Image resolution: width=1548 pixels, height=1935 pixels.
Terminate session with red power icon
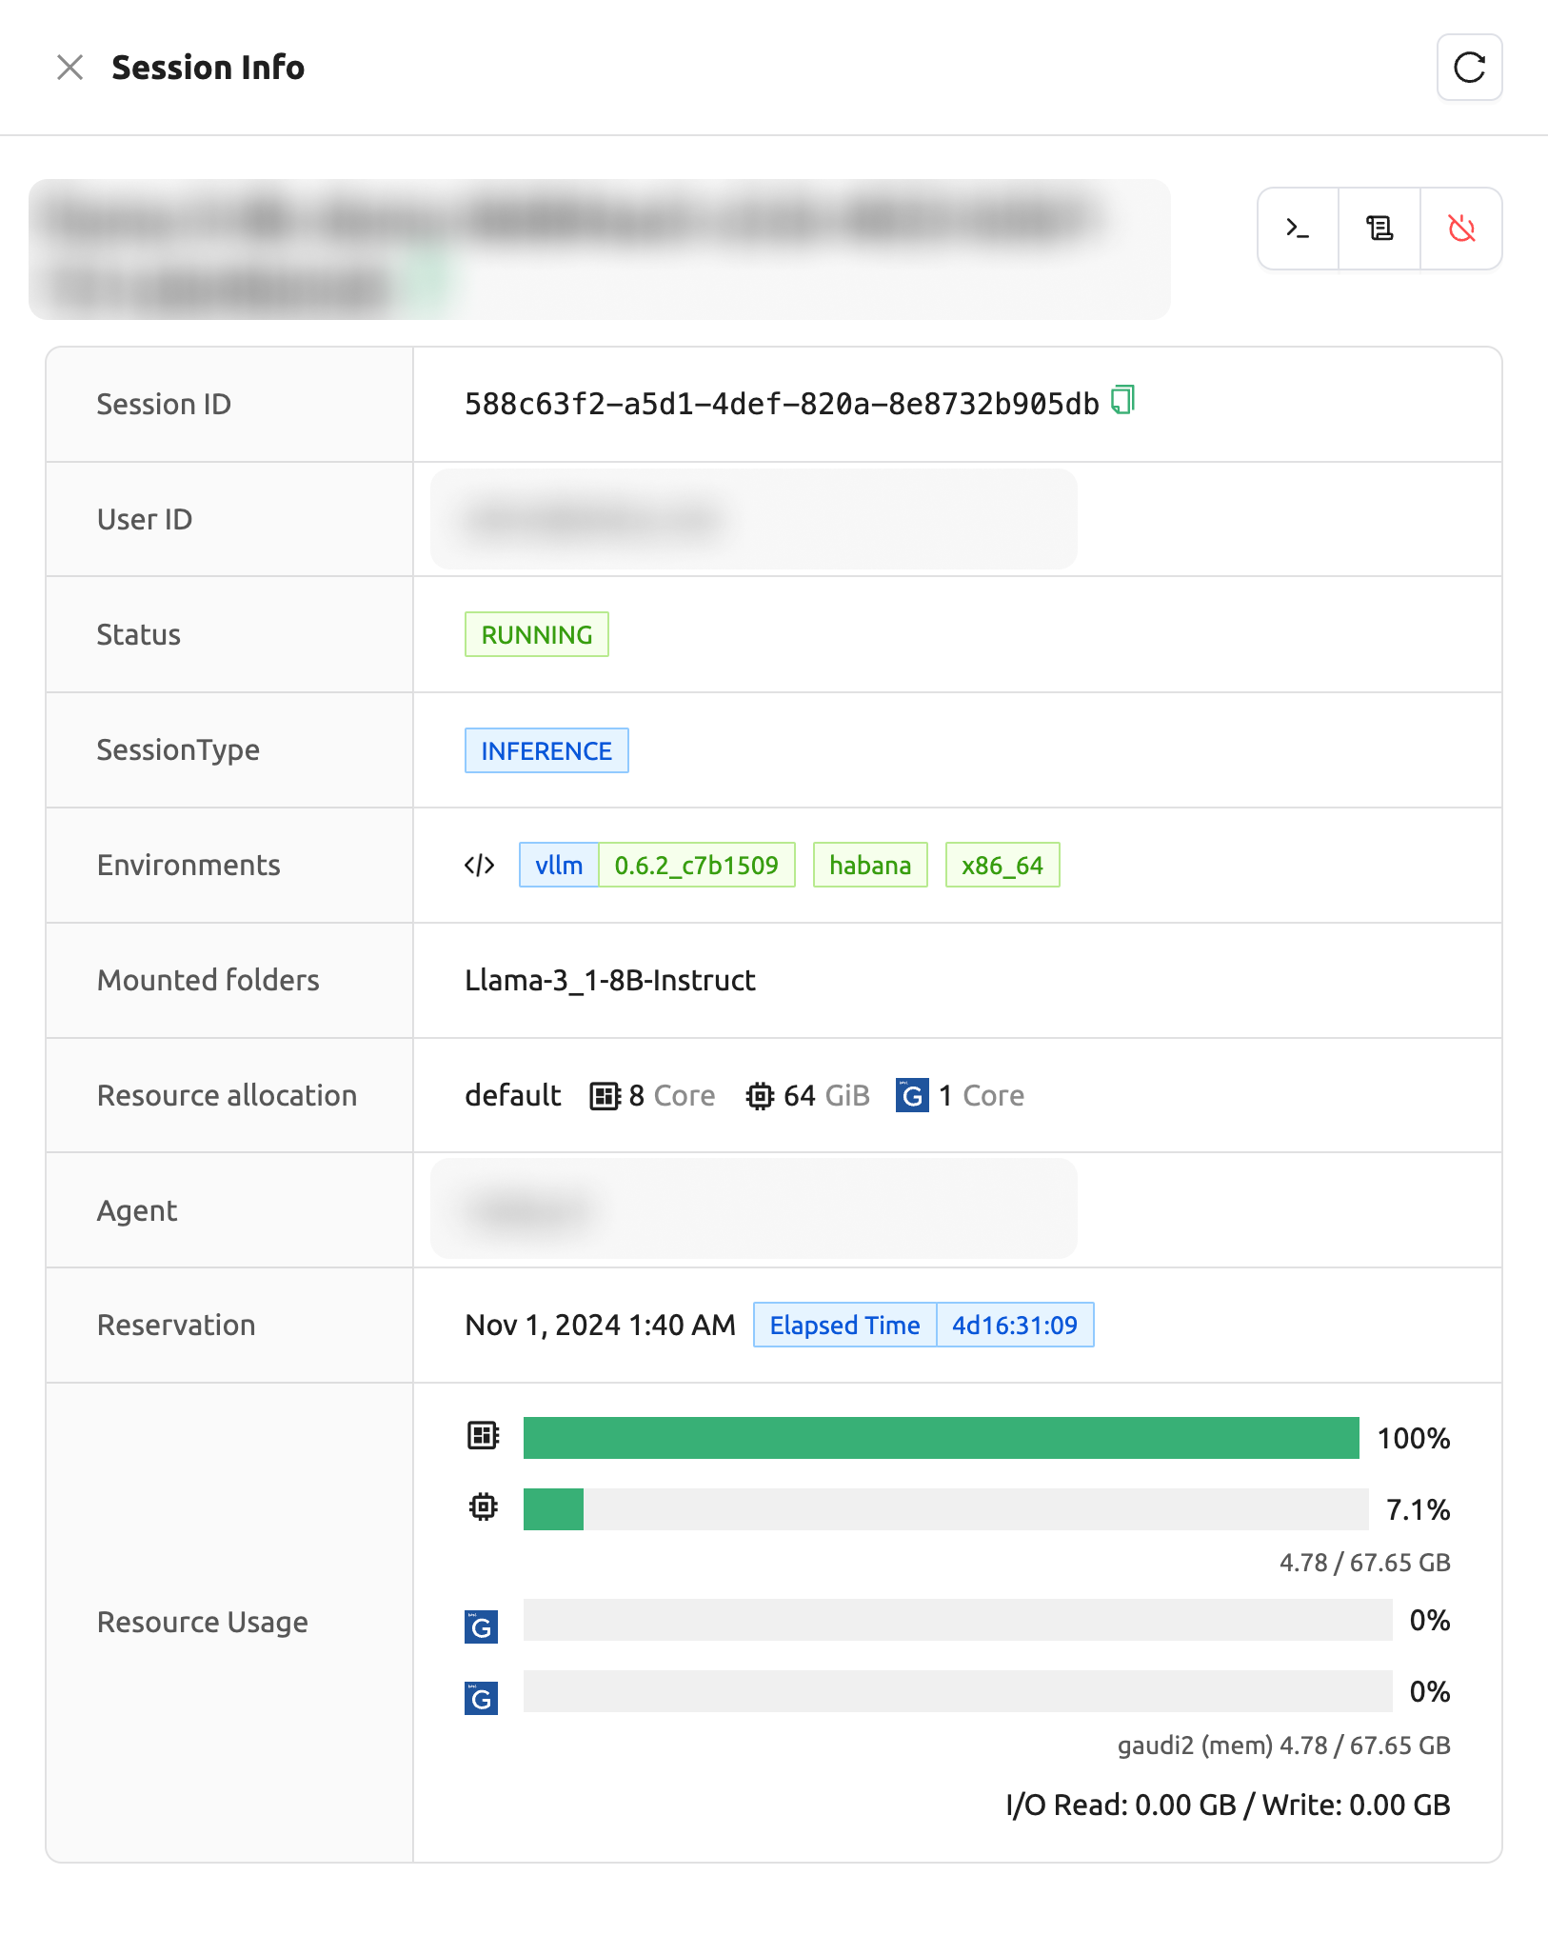pyautogui.click(x=1461, y=229)
